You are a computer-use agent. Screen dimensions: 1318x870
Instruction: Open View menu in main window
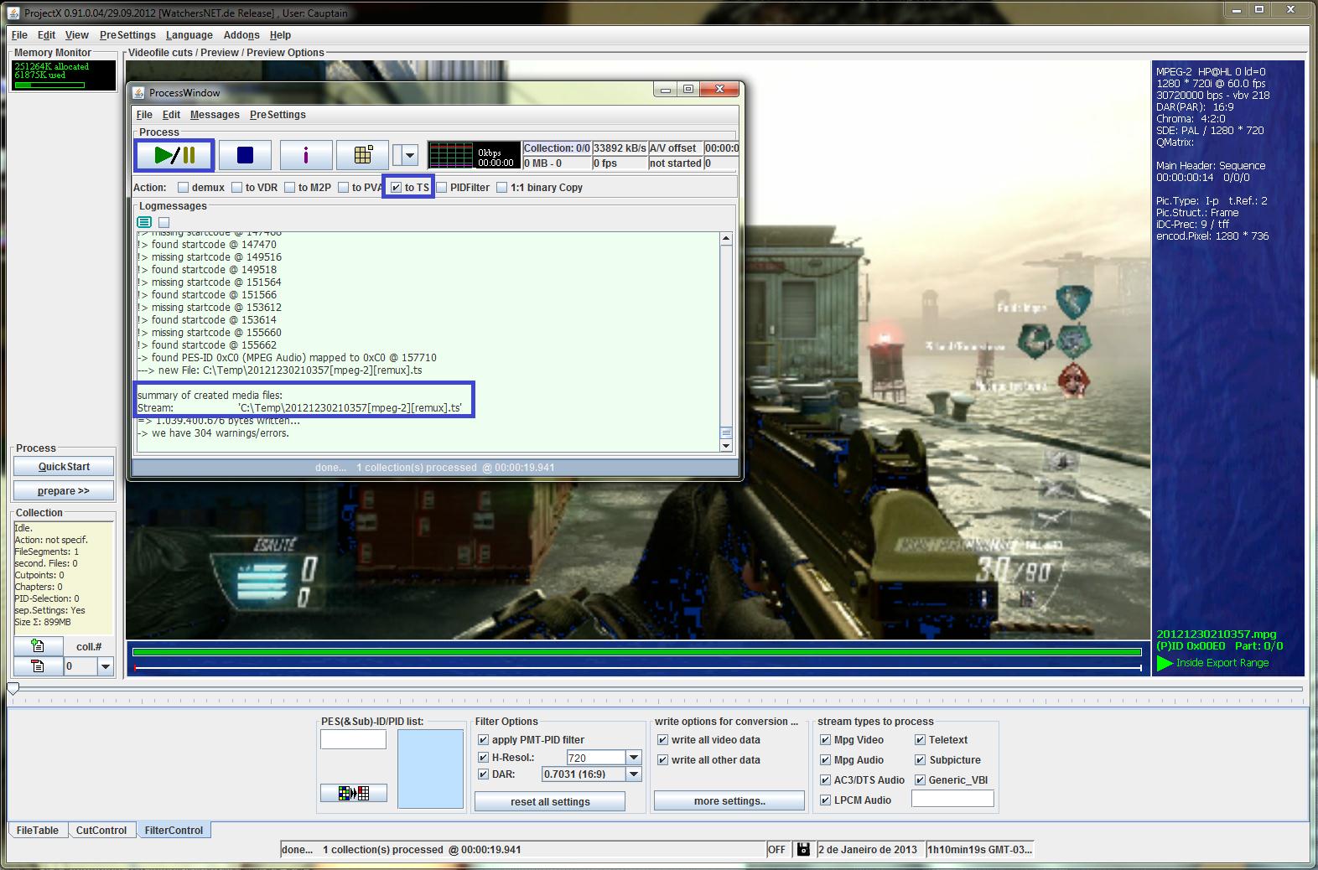[x=76, y=35]
